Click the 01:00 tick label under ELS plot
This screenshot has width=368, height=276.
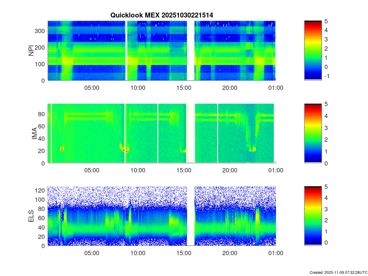point(276,253)
